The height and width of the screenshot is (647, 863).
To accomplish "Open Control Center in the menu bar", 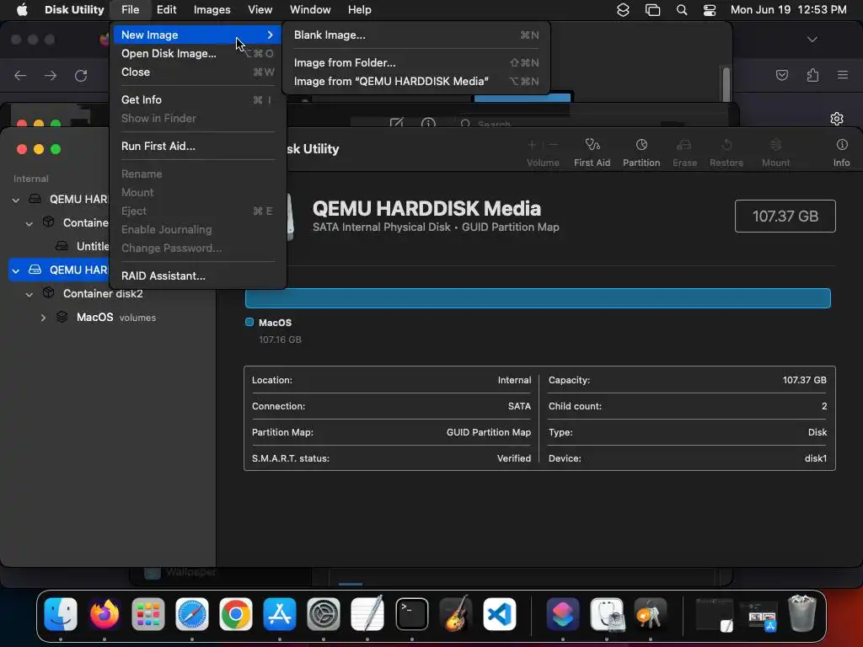I will pyautogui.click(x=710, y=10).
